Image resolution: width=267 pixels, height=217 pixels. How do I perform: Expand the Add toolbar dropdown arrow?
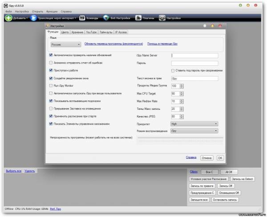(x=27, y=18)
